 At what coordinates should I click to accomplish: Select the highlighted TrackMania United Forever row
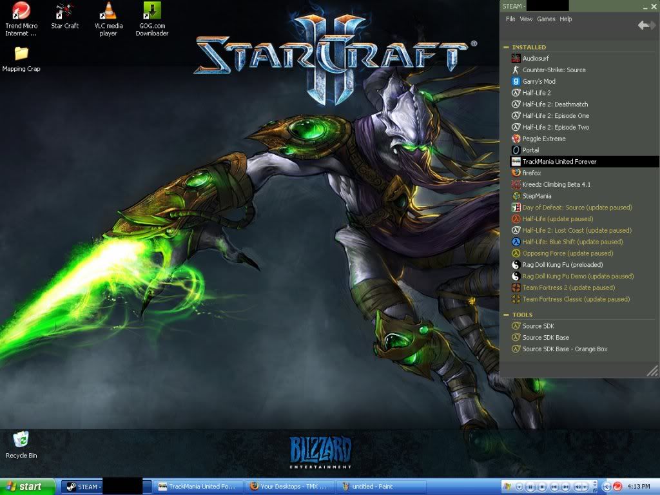coord(584,161)
